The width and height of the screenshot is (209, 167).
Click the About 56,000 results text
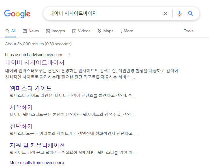tap(38, 44)
